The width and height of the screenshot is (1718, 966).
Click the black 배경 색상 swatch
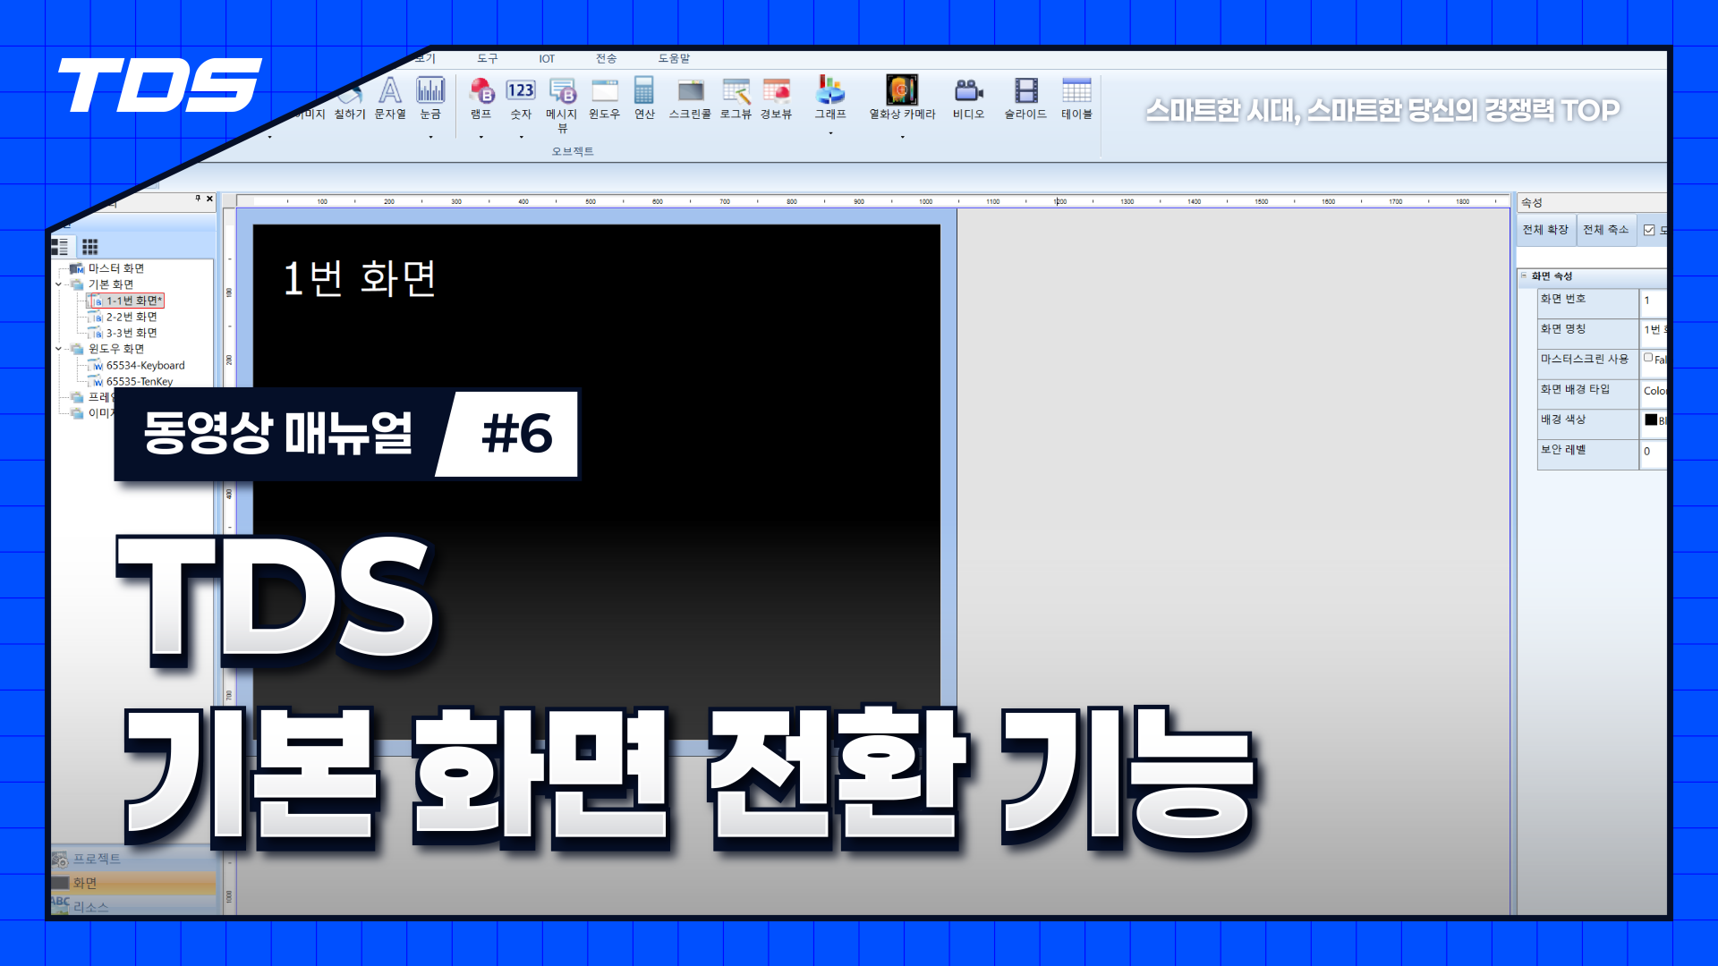pyautogui.click(x=1651, y=419)
